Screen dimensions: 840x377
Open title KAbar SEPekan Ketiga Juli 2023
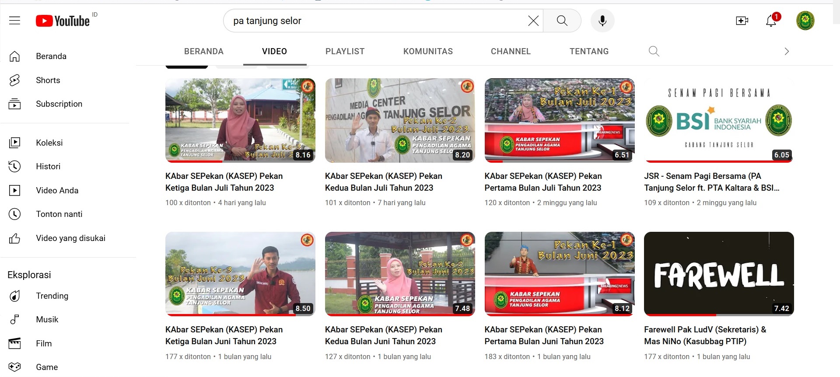pyautogui.click(x=224, y=182)
